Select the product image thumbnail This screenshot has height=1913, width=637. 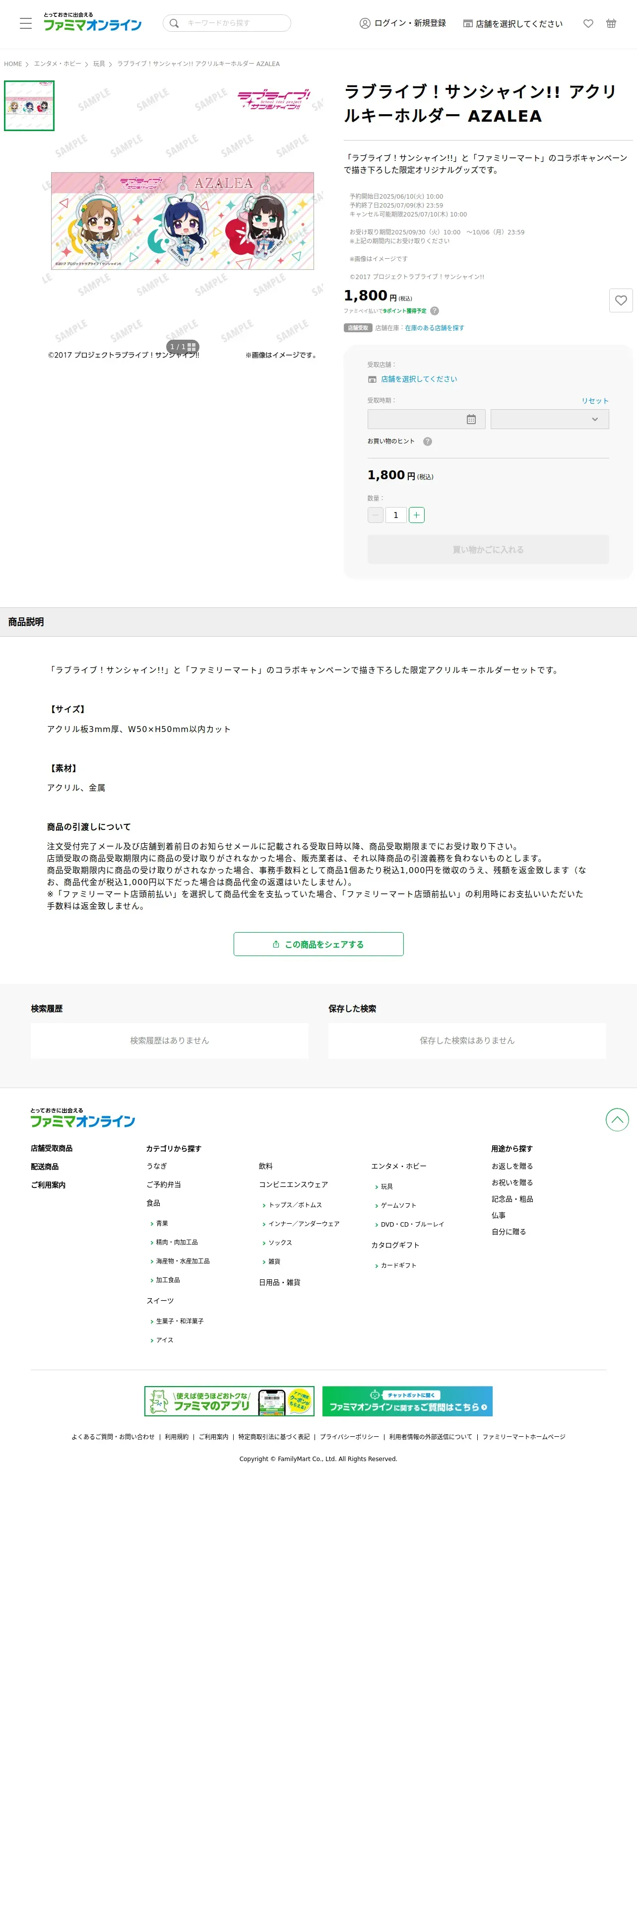[30, 106]
